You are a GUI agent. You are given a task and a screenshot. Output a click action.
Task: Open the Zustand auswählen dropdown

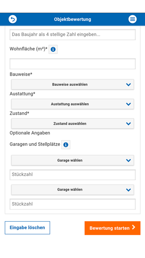point(72,123)
